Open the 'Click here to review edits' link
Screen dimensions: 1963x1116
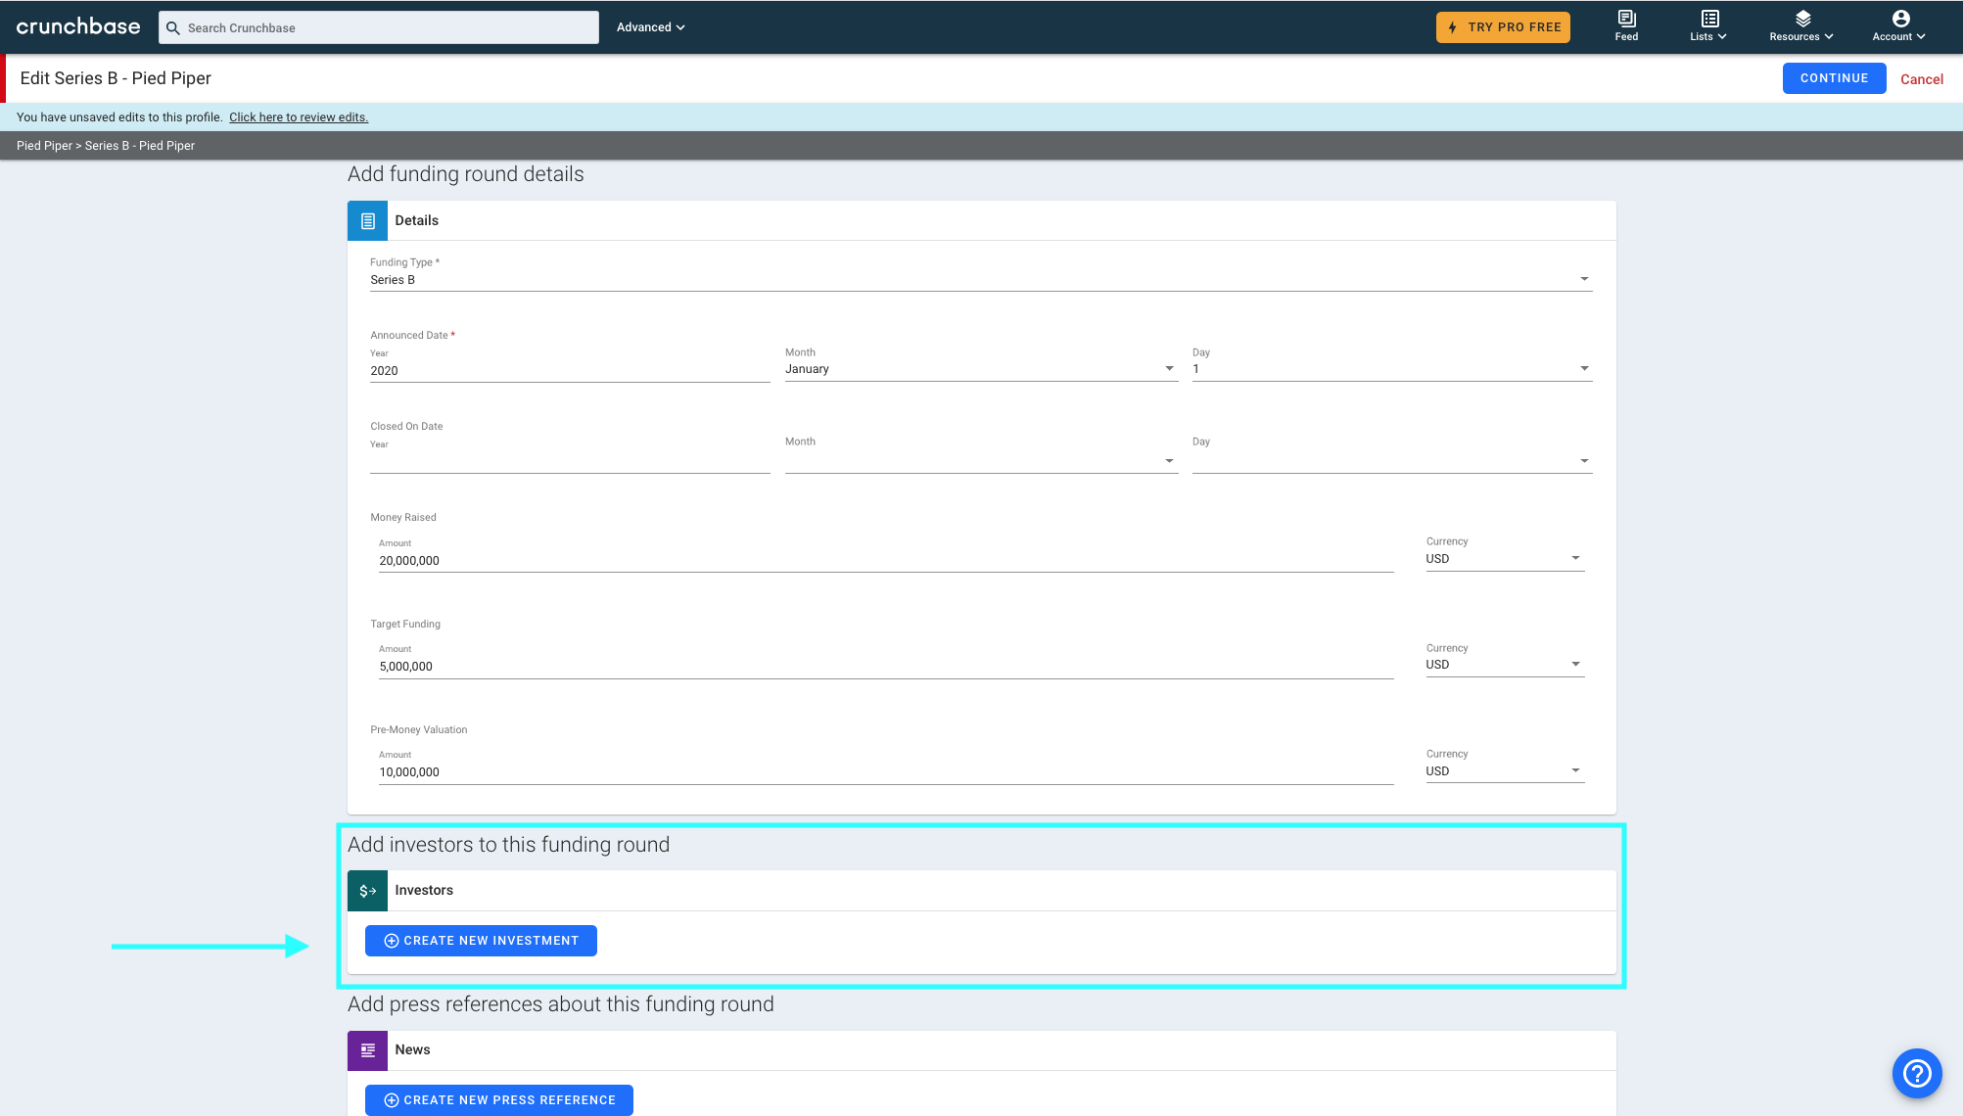pyautogui.click(x=299, y=117)
